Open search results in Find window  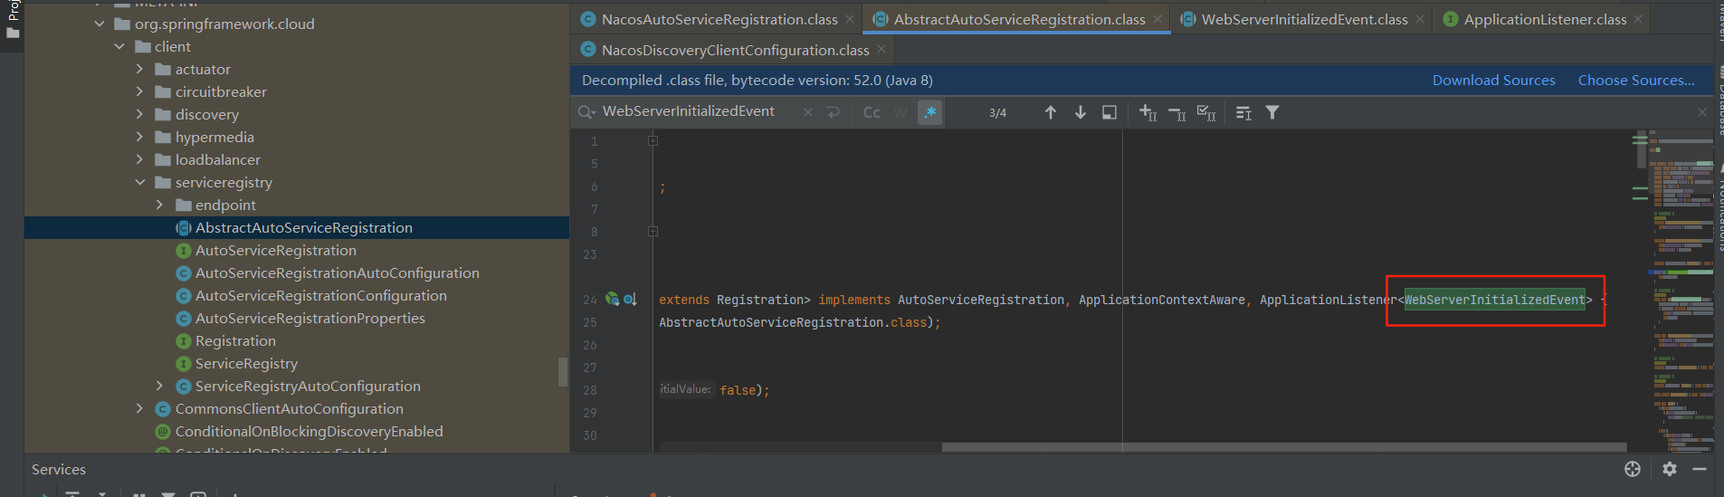pos(1109,112)
